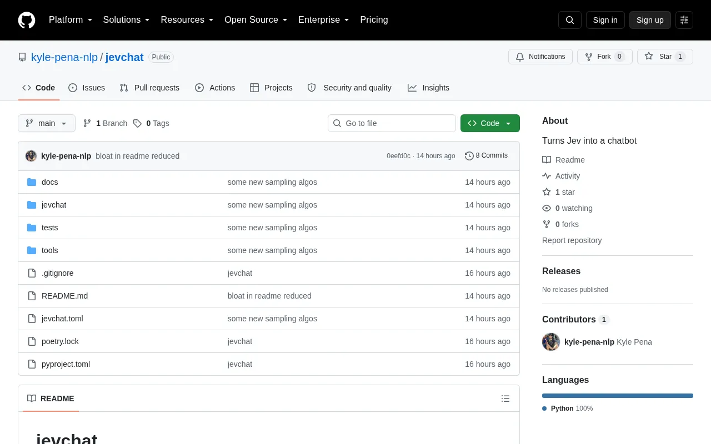Open the 0eefd0c commit hash link
The width and height of the screenshot is (711, 444).
[398, 156]
